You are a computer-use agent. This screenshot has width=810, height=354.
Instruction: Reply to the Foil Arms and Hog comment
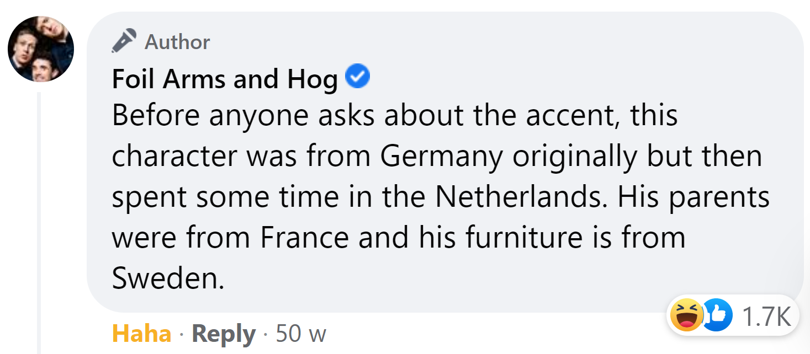coord(223,334)
